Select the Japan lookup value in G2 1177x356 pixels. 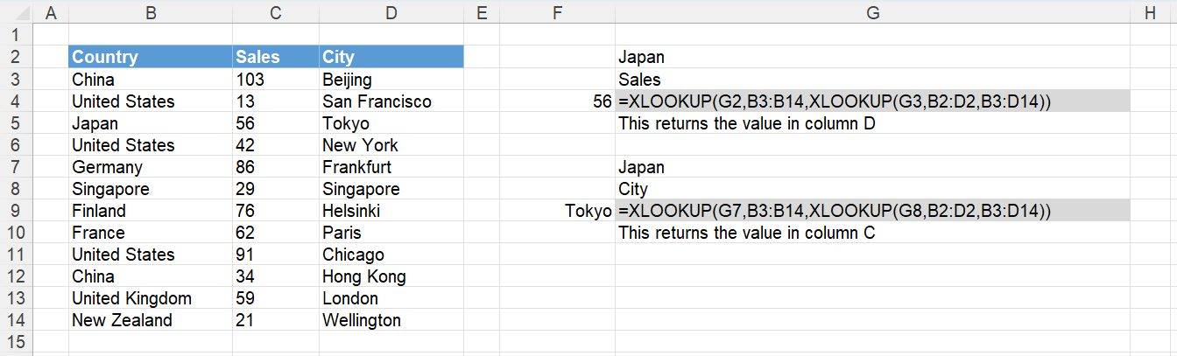click(872, 58)
